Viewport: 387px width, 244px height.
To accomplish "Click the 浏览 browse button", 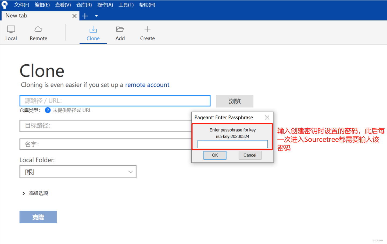I will click(x=235, y=101).
